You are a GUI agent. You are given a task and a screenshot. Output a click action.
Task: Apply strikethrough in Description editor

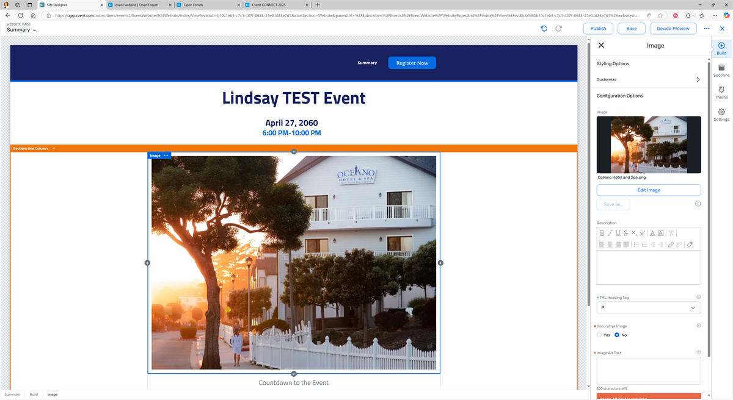(x=625, y=233)
